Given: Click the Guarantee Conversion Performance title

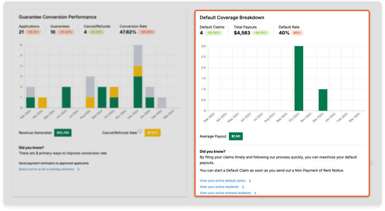Looking at the screenshot, I should coord(58,17).
